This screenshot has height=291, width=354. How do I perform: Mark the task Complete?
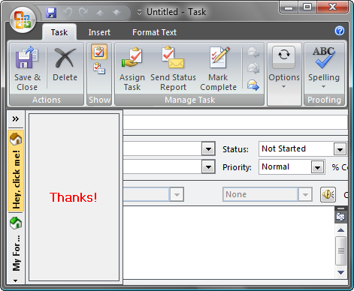tap(218, 68)
